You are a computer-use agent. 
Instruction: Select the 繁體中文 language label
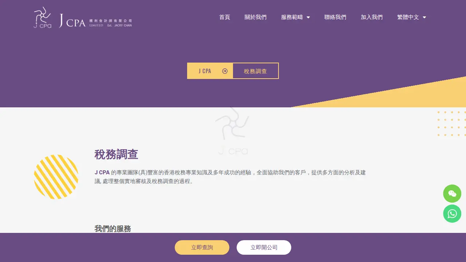[x=408, y=17]
